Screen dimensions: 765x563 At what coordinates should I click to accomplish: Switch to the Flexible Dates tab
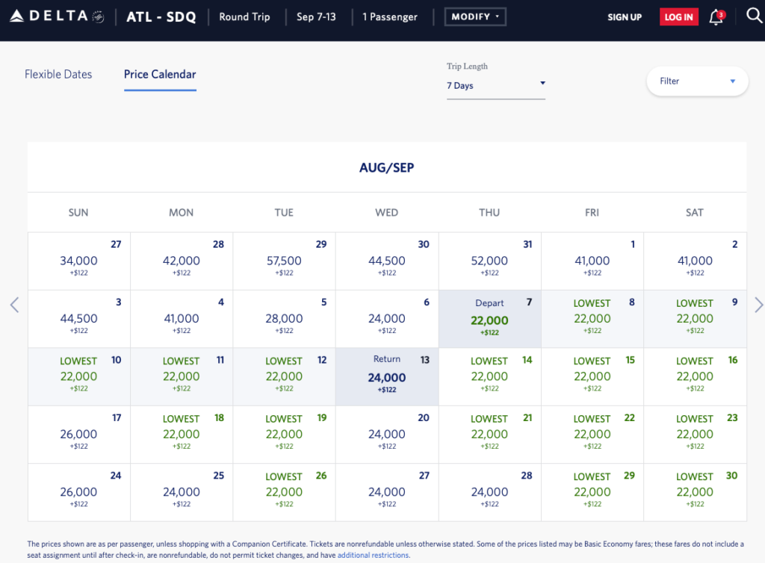(58, 75)
